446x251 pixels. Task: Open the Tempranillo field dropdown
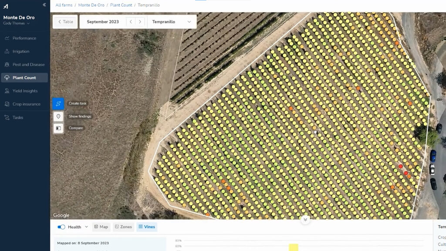click(x=172, y=22)
